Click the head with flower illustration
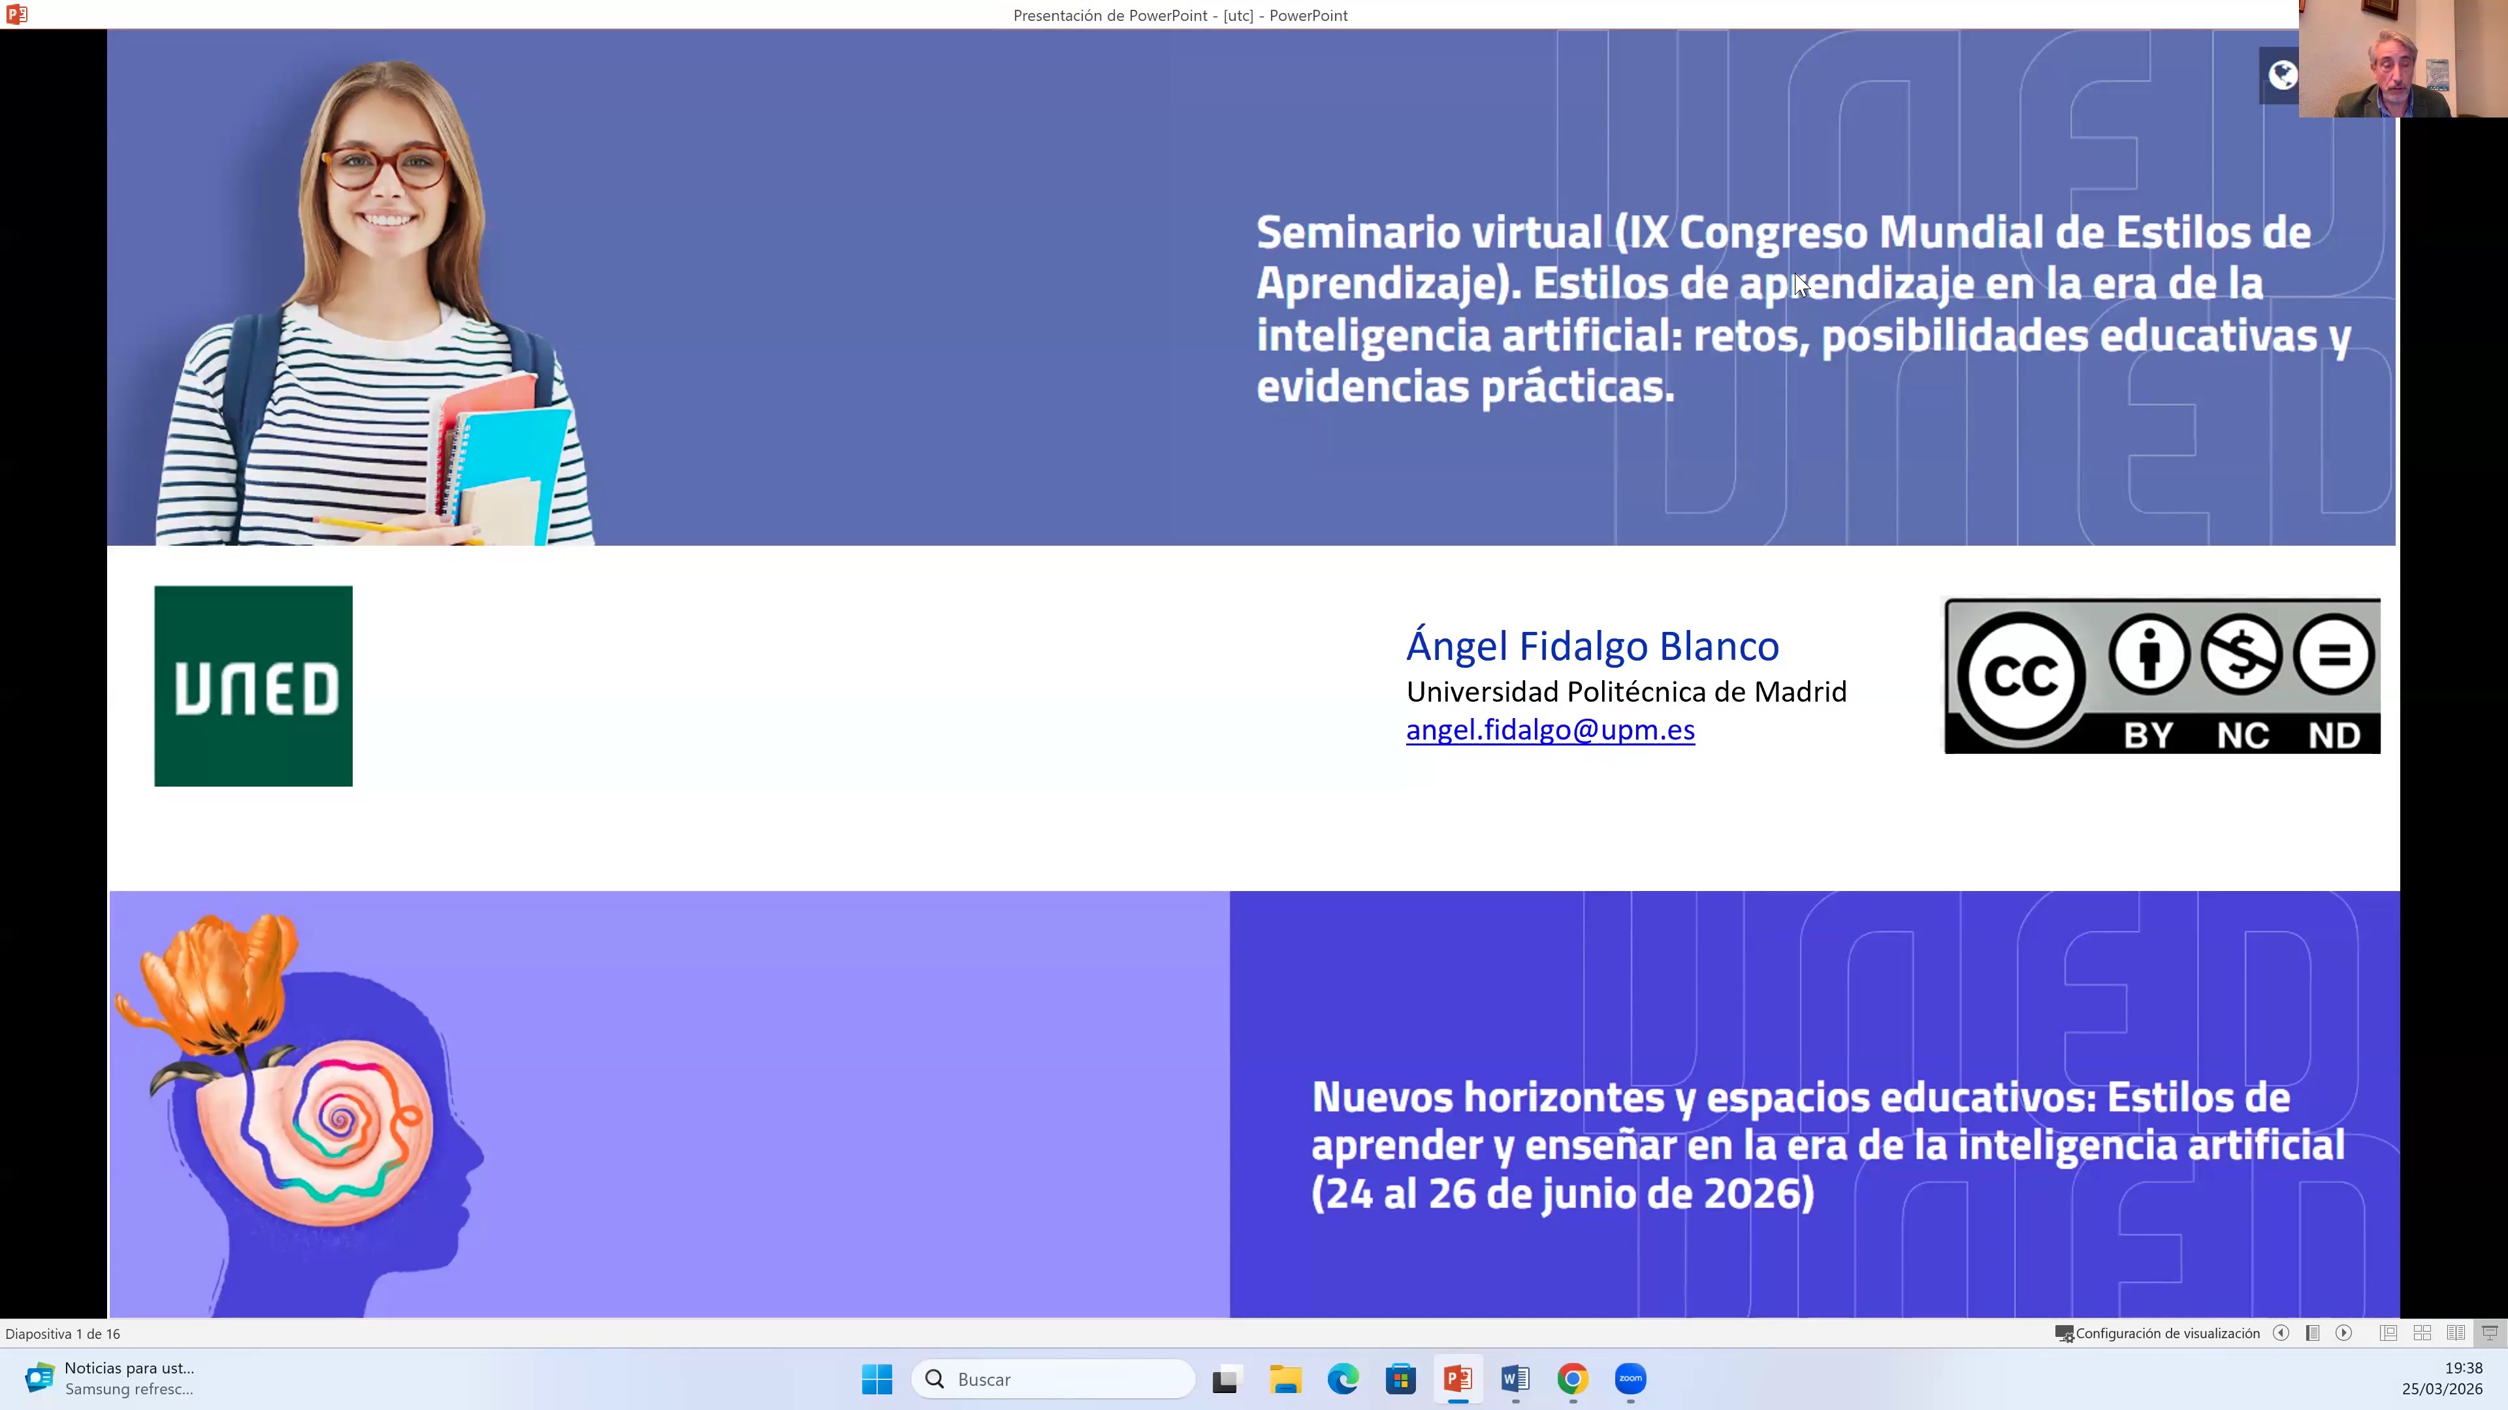The width and height of the screenshot is (2508, 1410). (300, 1114)
